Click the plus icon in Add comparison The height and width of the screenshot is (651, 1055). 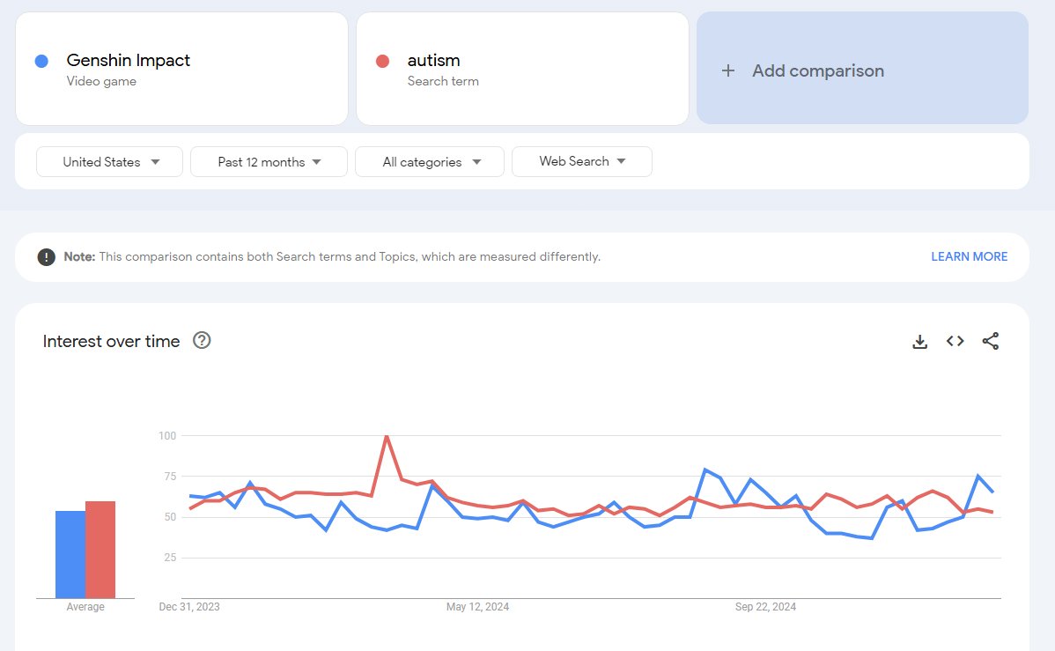[x=728, y=70]
